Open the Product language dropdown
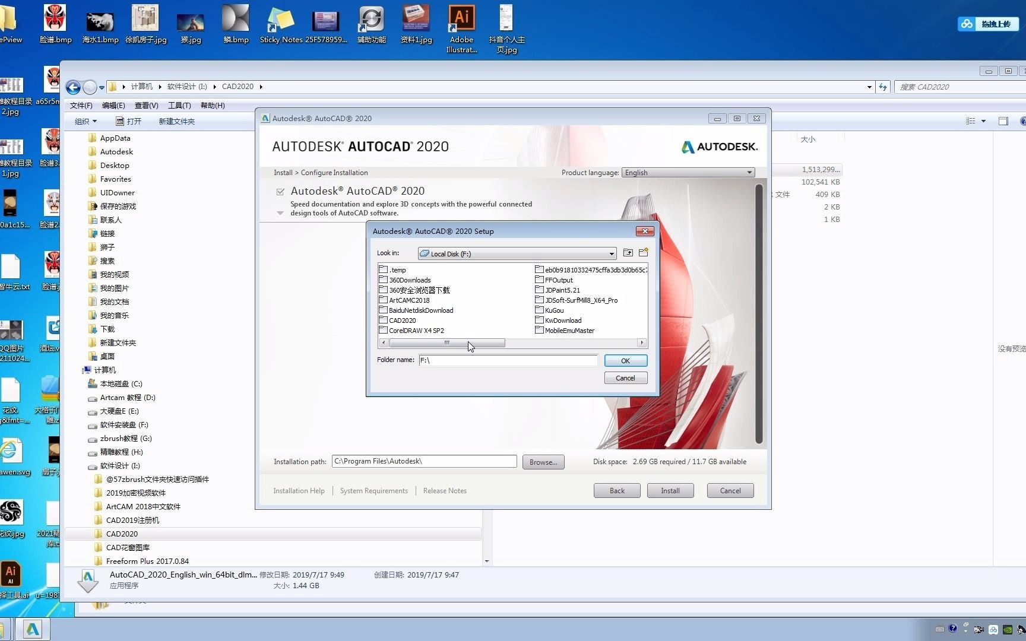The width and height of the screenshot is (1026, 641). point(688,172)
